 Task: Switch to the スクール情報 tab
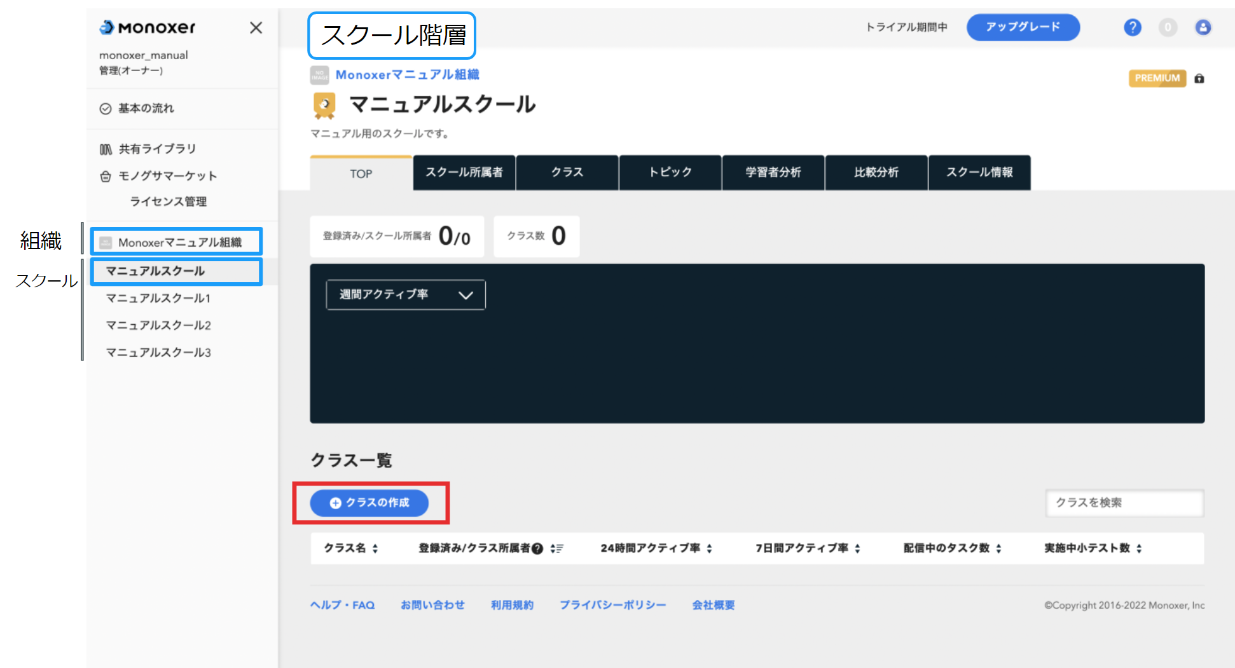pos(979,172)
